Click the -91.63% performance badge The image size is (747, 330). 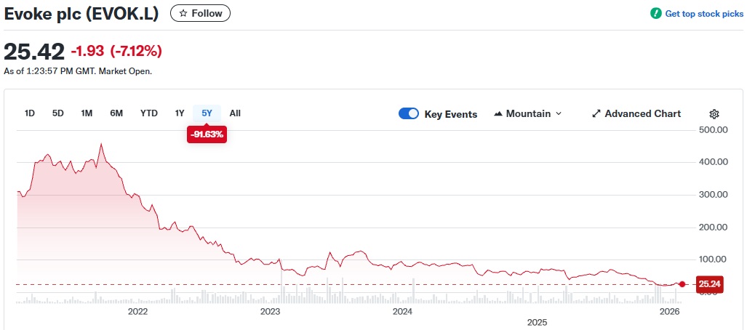[x=207, y=134]
